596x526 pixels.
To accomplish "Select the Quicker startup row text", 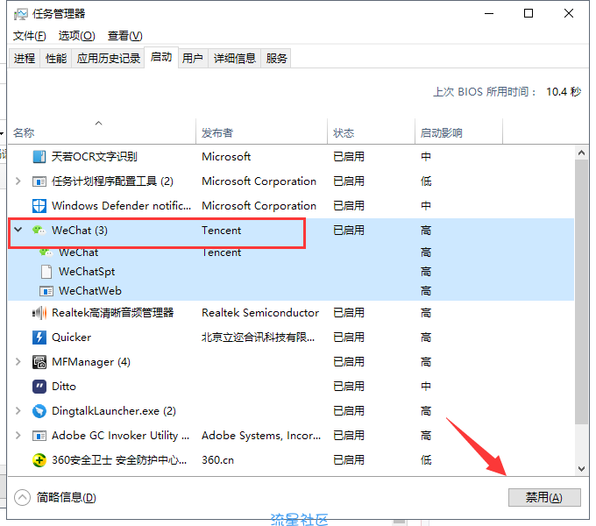I will tap(72, 338).
